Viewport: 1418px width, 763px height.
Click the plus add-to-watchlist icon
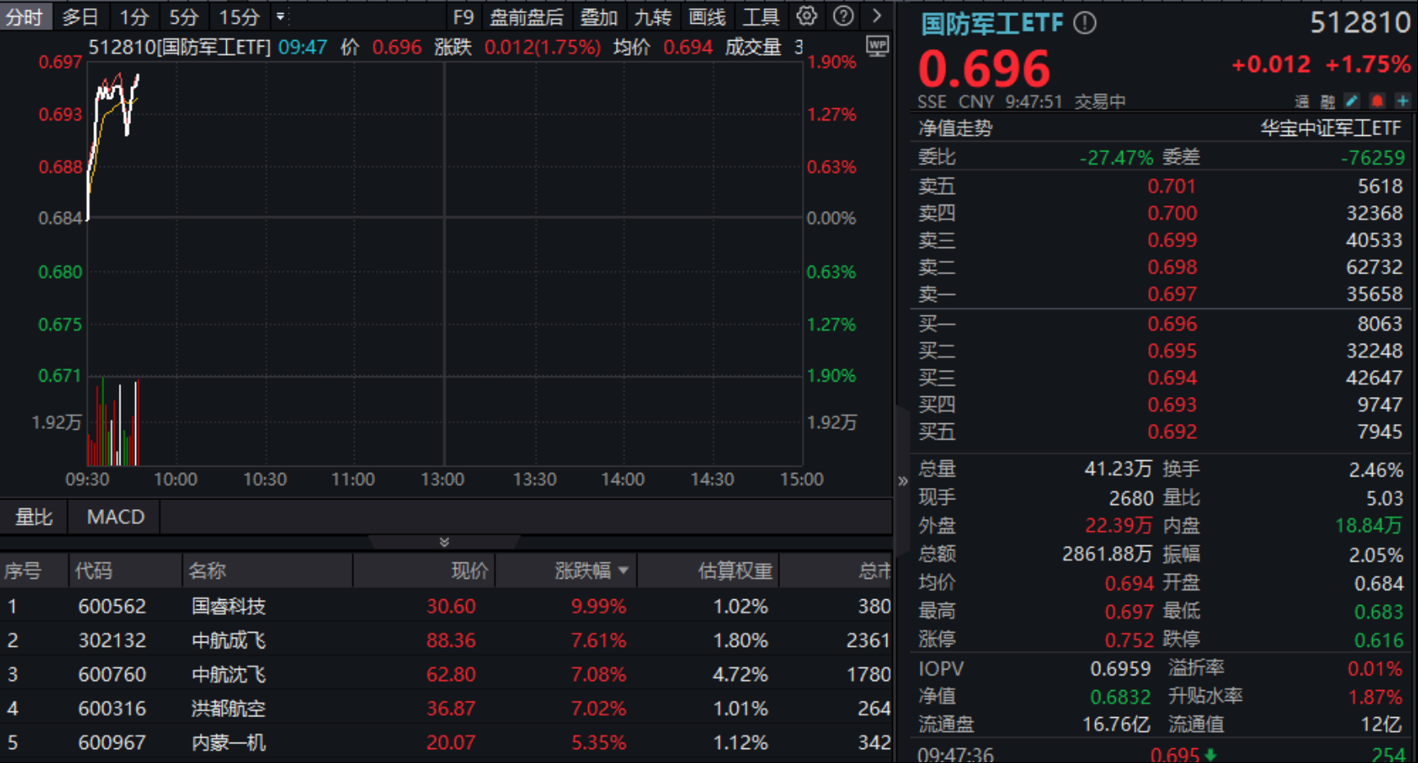tap(1402, 102)
